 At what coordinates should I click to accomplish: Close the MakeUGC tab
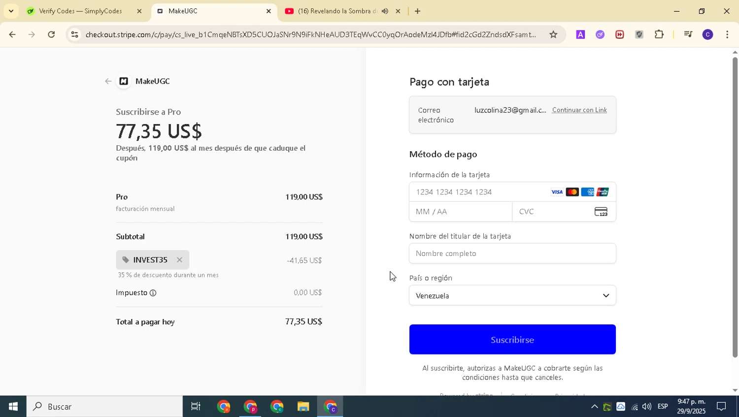269,11
